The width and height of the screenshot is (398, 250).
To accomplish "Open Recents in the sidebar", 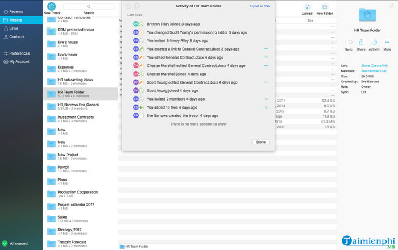I will [22, 12].
